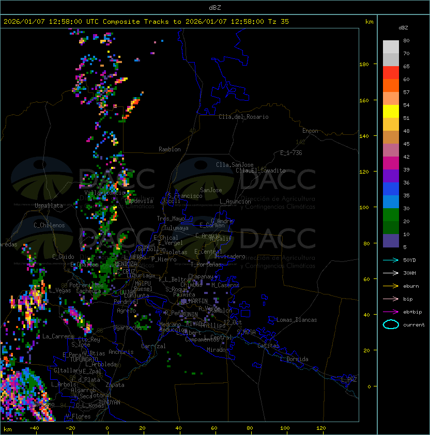This screenshot has height=435, width=430.
Task: Click the 'V_Flores' map label
Action: coord(78,416)
